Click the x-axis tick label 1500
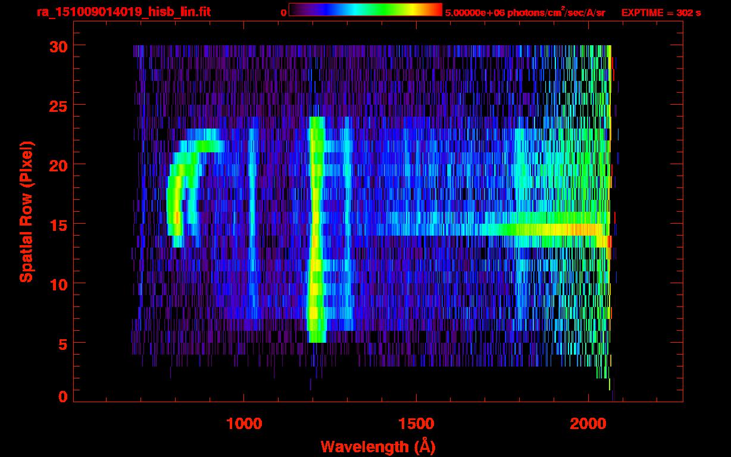The width and height of the screenshot is (731, 457). click(x=416, y=423)
